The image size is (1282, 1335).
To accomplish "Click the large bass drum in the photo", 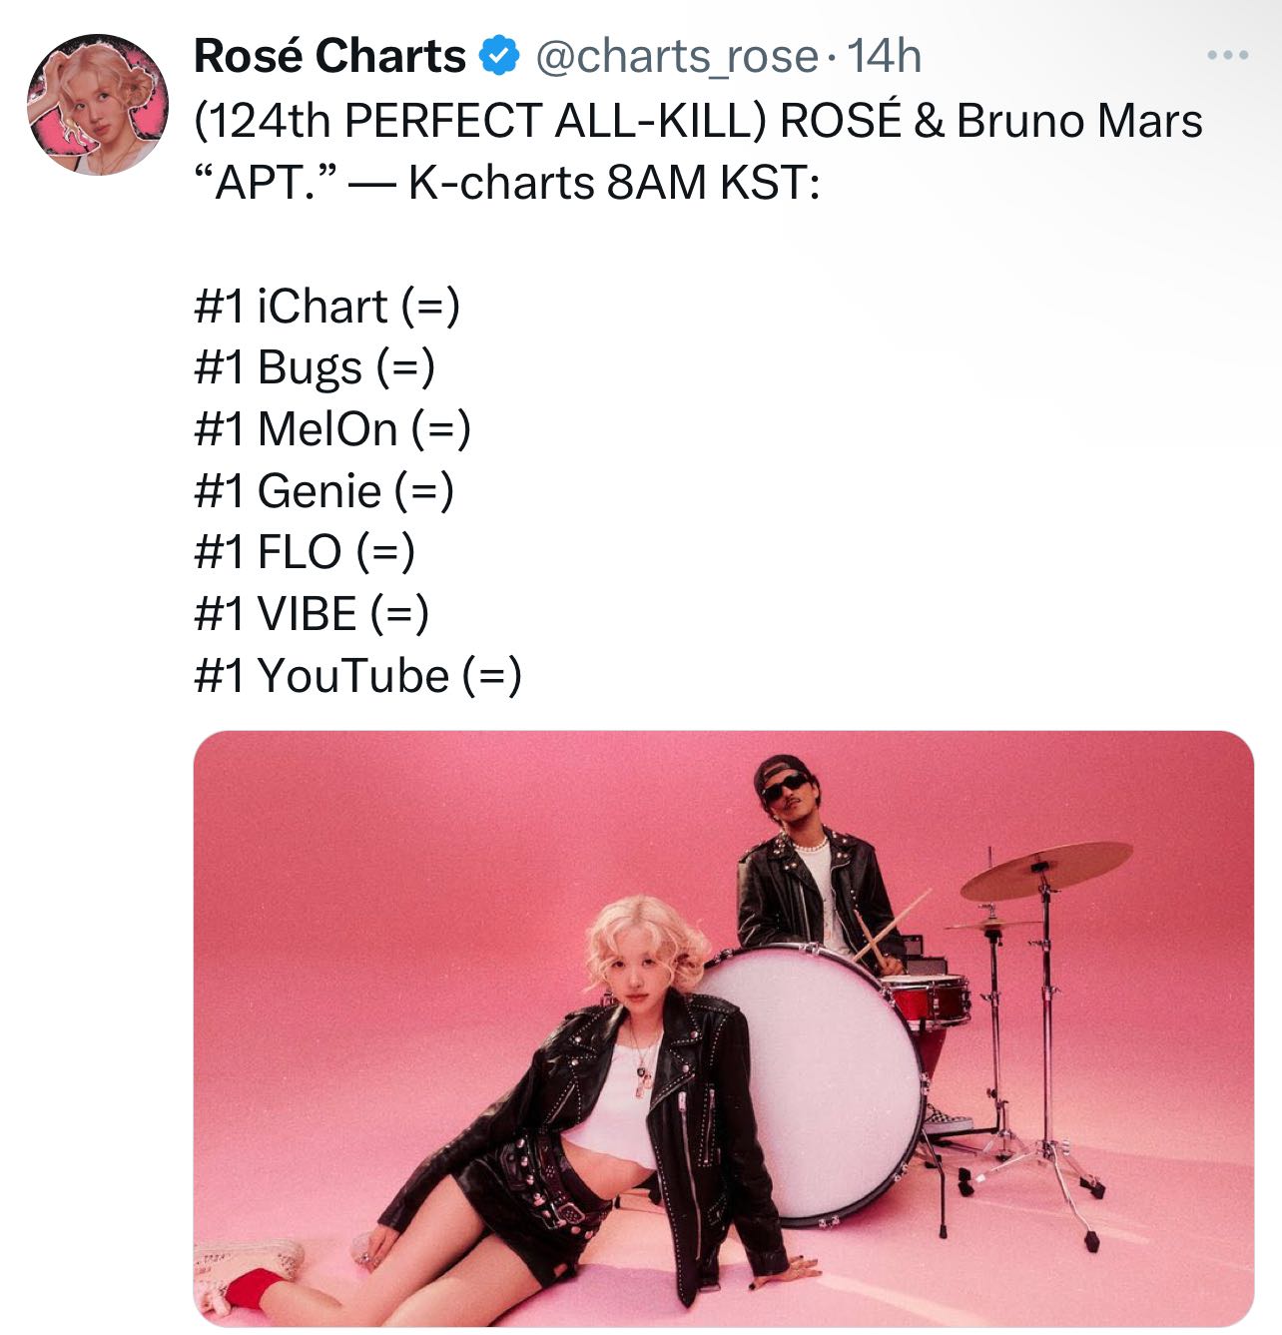I will [811, 1083].
